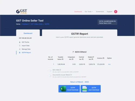Image resolution: width=135 pixels, height=101 pixels.
Task: Click integrated tax 0.00 cell
Action: [x=74, y=64]
